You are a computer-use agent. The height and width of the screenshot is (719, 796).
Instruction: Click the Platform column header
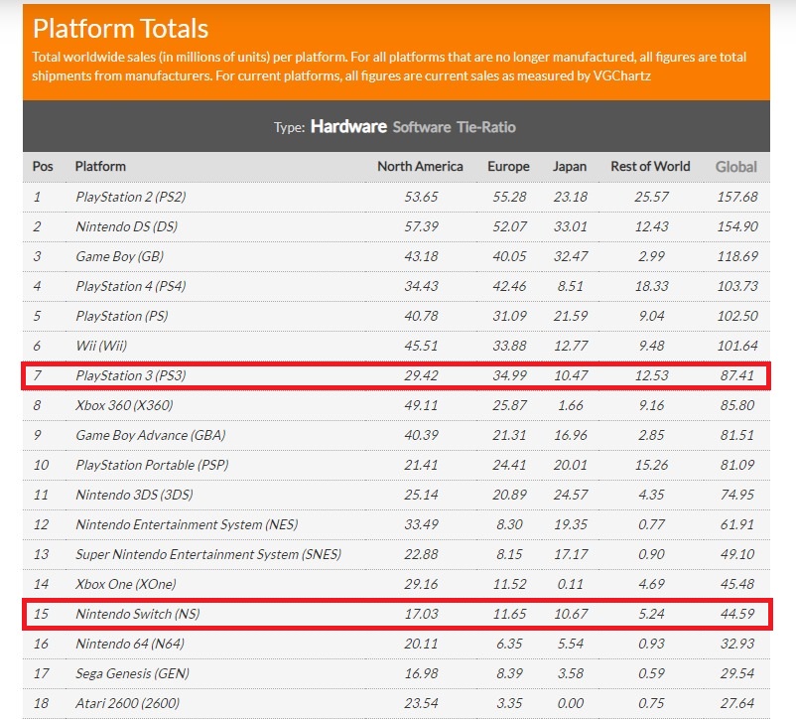click(100, 166)
